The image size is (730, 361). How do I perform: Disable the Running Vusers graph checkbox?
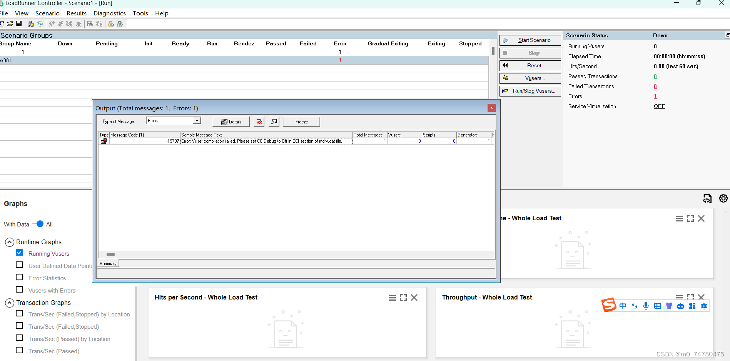tap(19, 252)
